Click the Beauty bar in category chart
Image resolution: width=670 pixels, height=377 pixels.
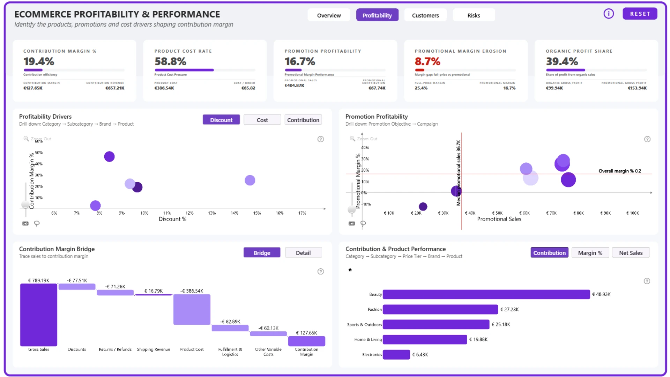[486, 294]
